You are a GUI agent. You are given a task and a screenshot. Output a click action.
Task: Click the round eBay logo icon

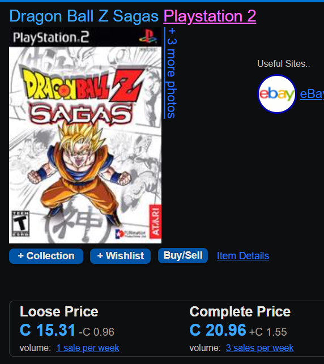click(x=277, y=94)
